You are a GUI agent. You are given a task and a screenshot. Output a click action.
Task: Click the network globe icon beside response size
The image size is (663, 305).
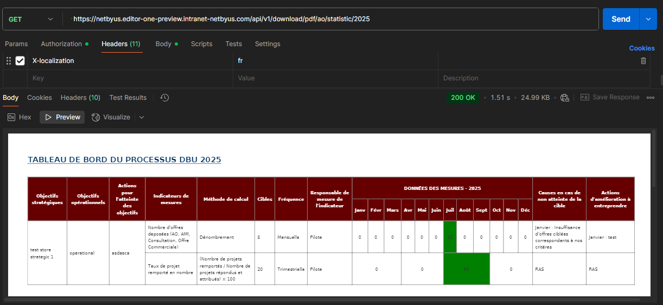tap(565, 98)
